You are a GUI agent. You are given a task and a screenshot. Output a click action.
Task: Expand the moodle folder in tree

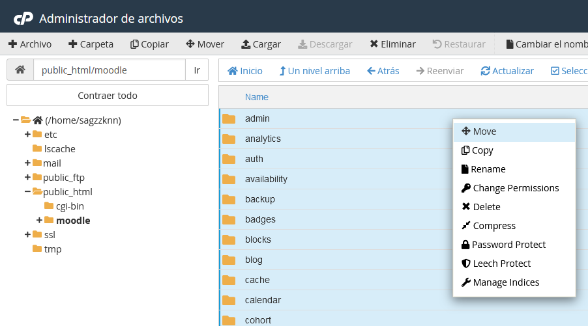tap(39, 221)
